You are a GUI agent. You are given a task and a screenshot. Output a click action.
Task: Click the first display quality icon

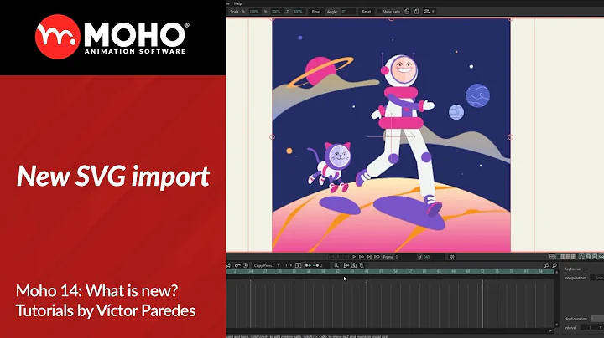pos(581,257)
